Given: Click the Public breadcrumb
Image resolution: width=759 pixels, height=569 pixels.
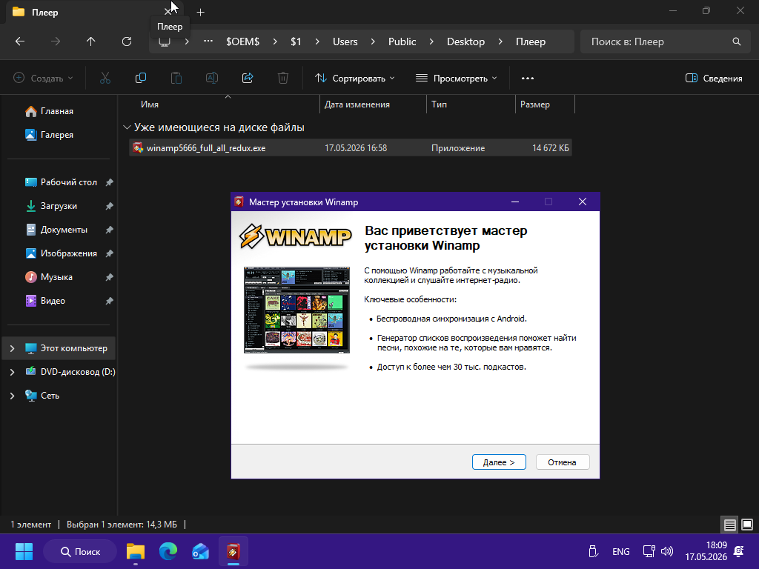Looking at the screenshot, I should click(402, 41).
